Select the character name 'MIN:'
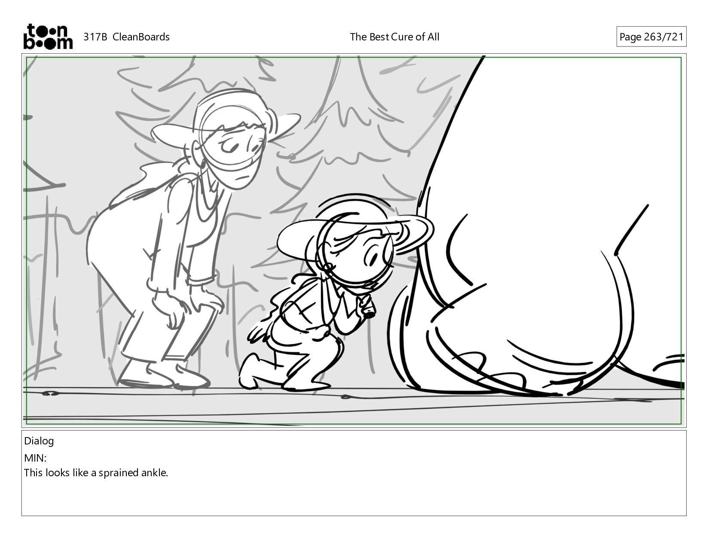This screenshot has width=709, height=548. click(35, 458)
